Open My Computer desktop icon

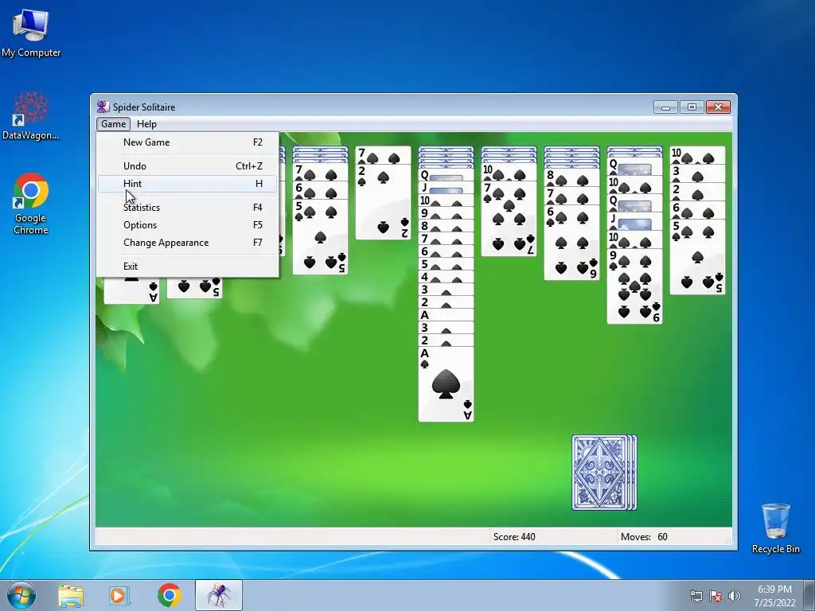coord(31,33)
